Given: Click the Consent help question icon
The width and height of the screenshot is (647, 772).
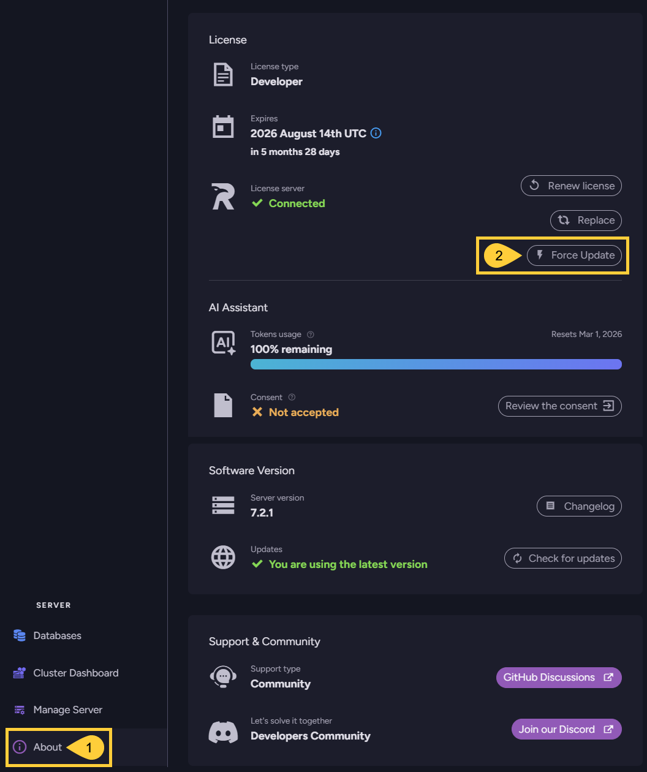Looking at the screenshot, I should [292, 397].
